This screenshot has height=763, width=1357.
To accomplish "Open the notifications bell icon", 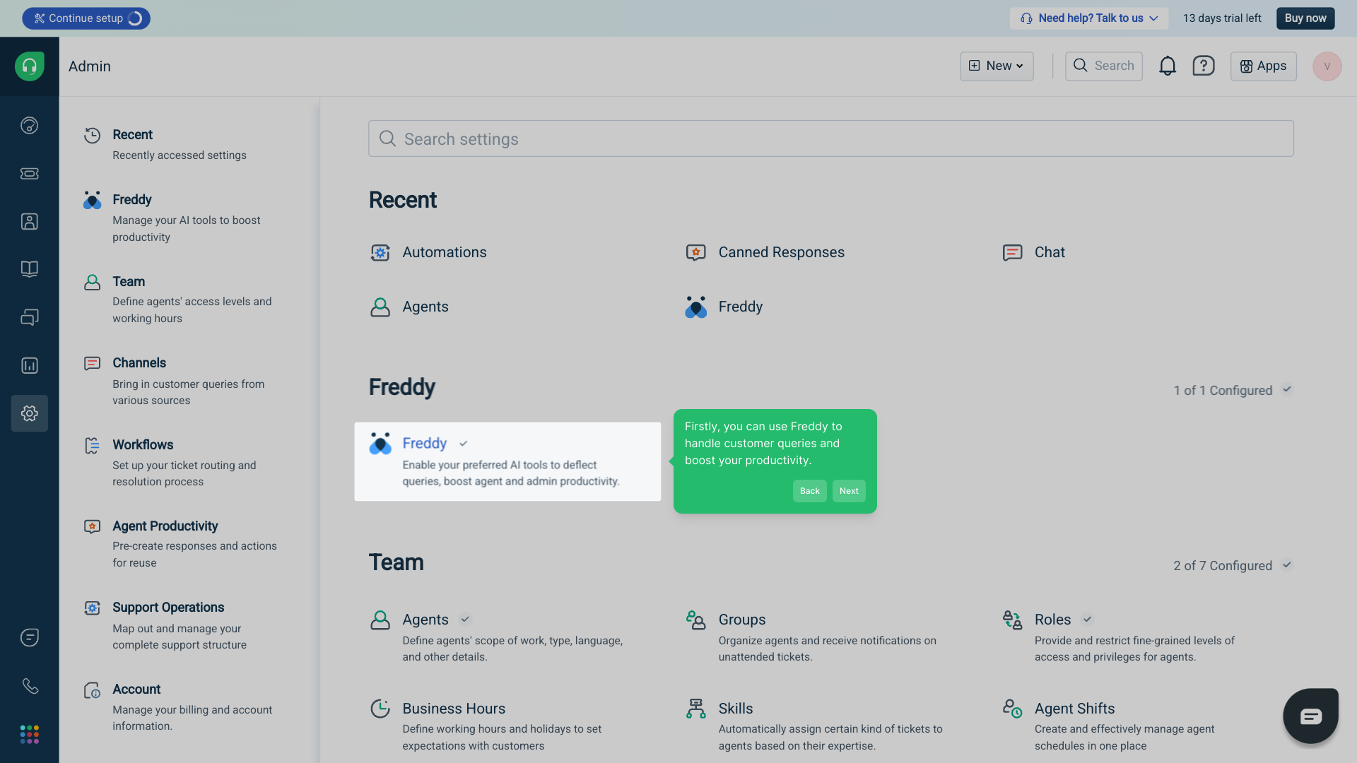I will point(1167,66).
